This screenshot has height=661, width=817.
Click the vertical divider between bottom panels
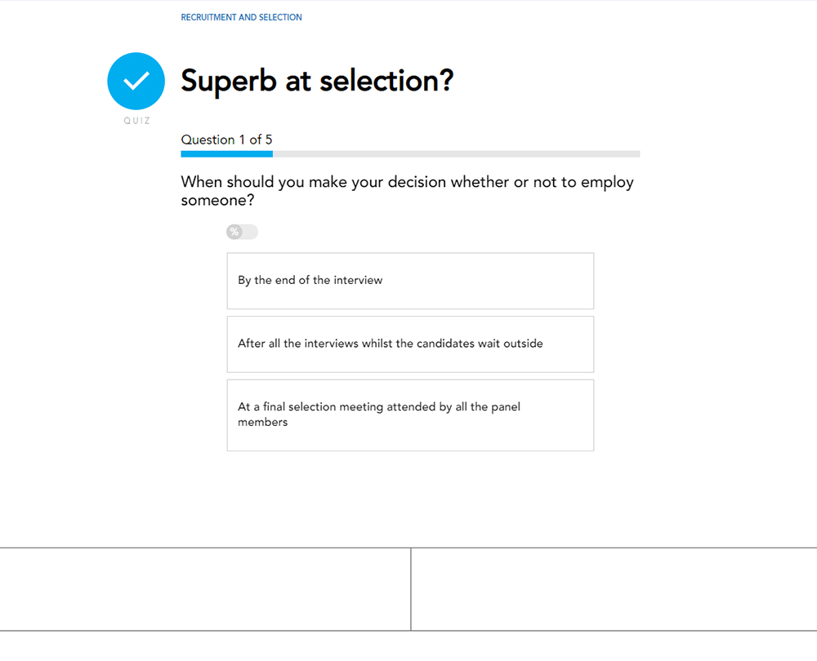point(411,588)
